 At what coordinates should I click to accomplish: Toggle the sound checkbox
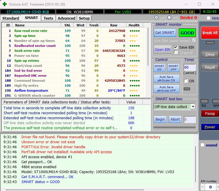(202, 145)
